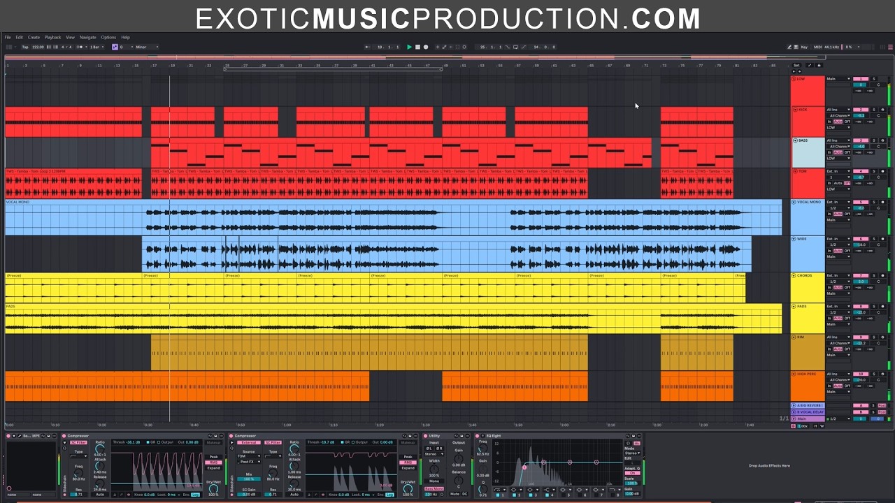895x503 pixels.
Task: Click the Set locator button
Action: pos(796,65)
